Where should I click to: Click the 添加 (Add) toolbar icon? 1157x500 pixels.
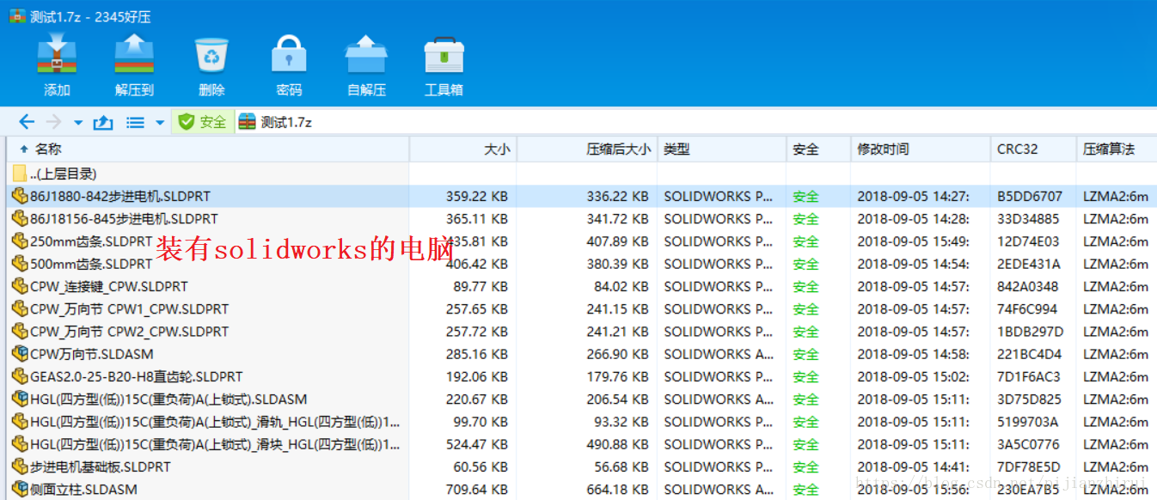[x=58, y=55]
